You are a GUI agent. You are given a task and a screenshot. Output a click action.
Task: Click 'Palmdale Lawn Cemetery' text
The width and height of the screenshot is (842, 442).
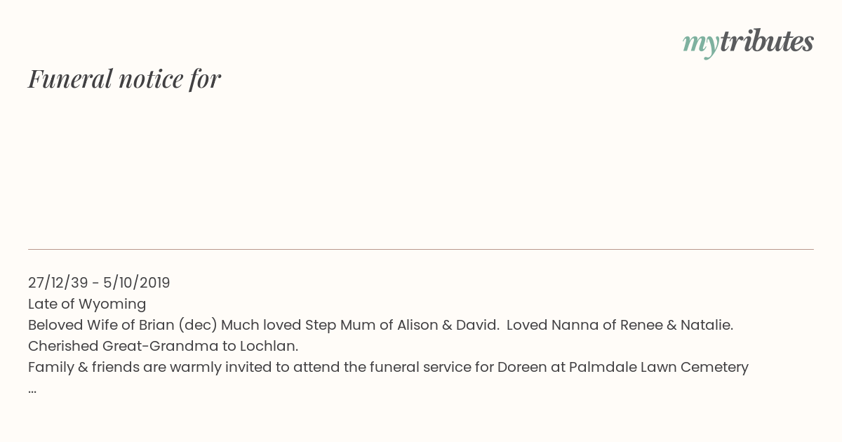[x=659, y=367]
